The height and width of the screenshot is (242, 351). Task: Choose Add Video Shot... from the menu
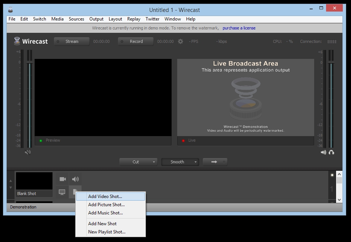[111, 197]
